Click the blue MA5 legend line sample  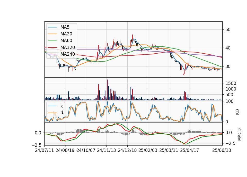(52, 27)
